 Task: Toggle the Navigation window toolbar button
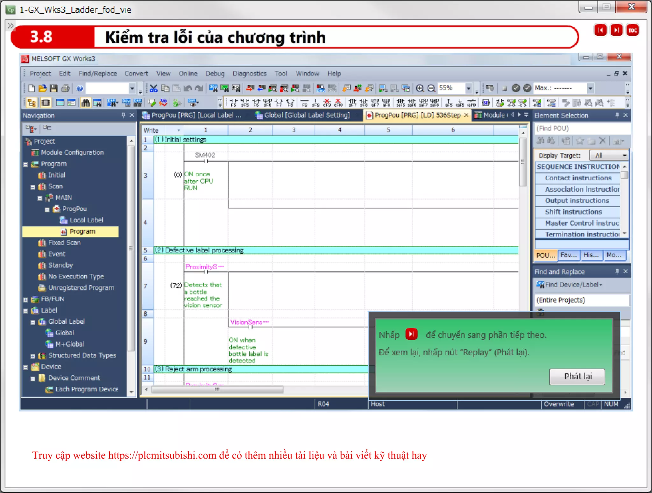(32, 102)
